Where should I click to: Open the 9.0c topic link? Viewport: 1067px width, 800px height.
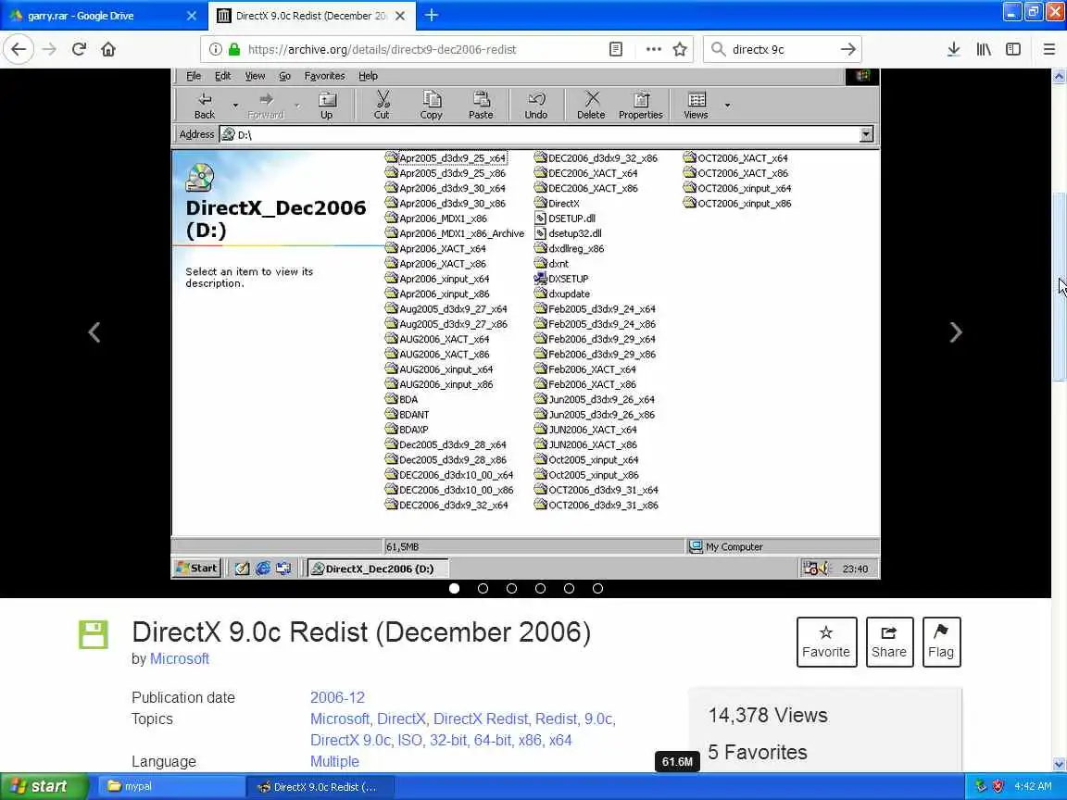pyautogui.click(x=599, y=719)
